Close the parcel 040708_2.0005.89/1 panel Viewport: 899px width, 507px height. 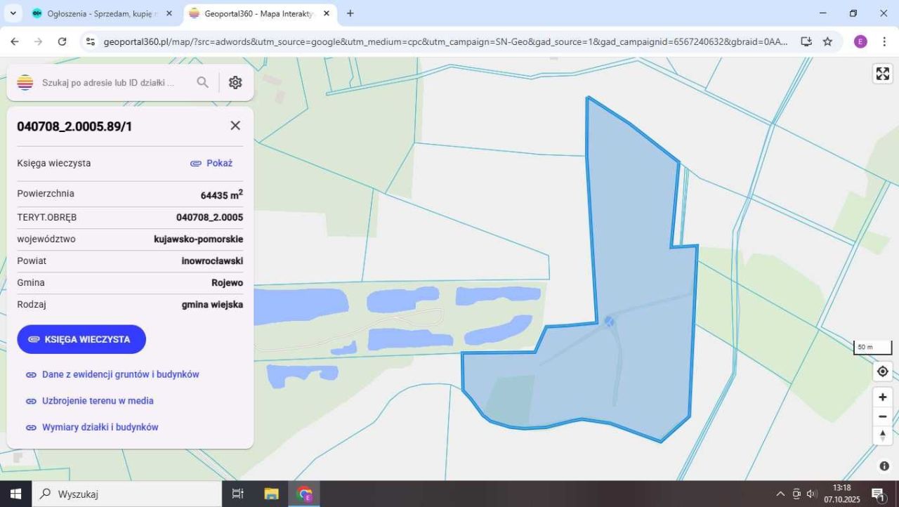[x=235, y=125]
